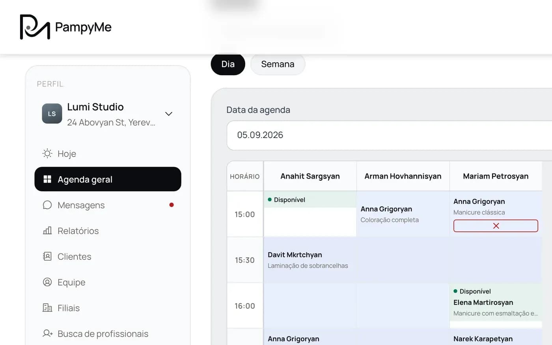Click the 16:00 time label
Image resolution: width=552 pixels, height=345 pixels.
pos(245,306)
